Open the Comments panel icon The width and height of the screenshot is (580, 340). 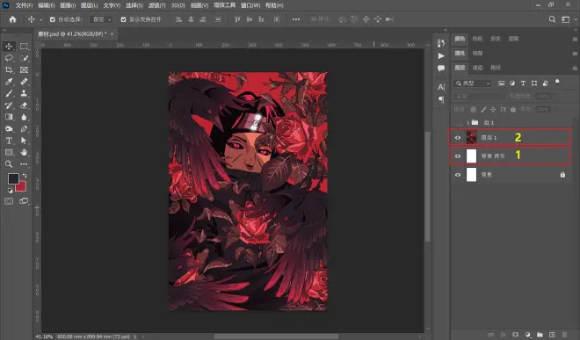[441, 69]
